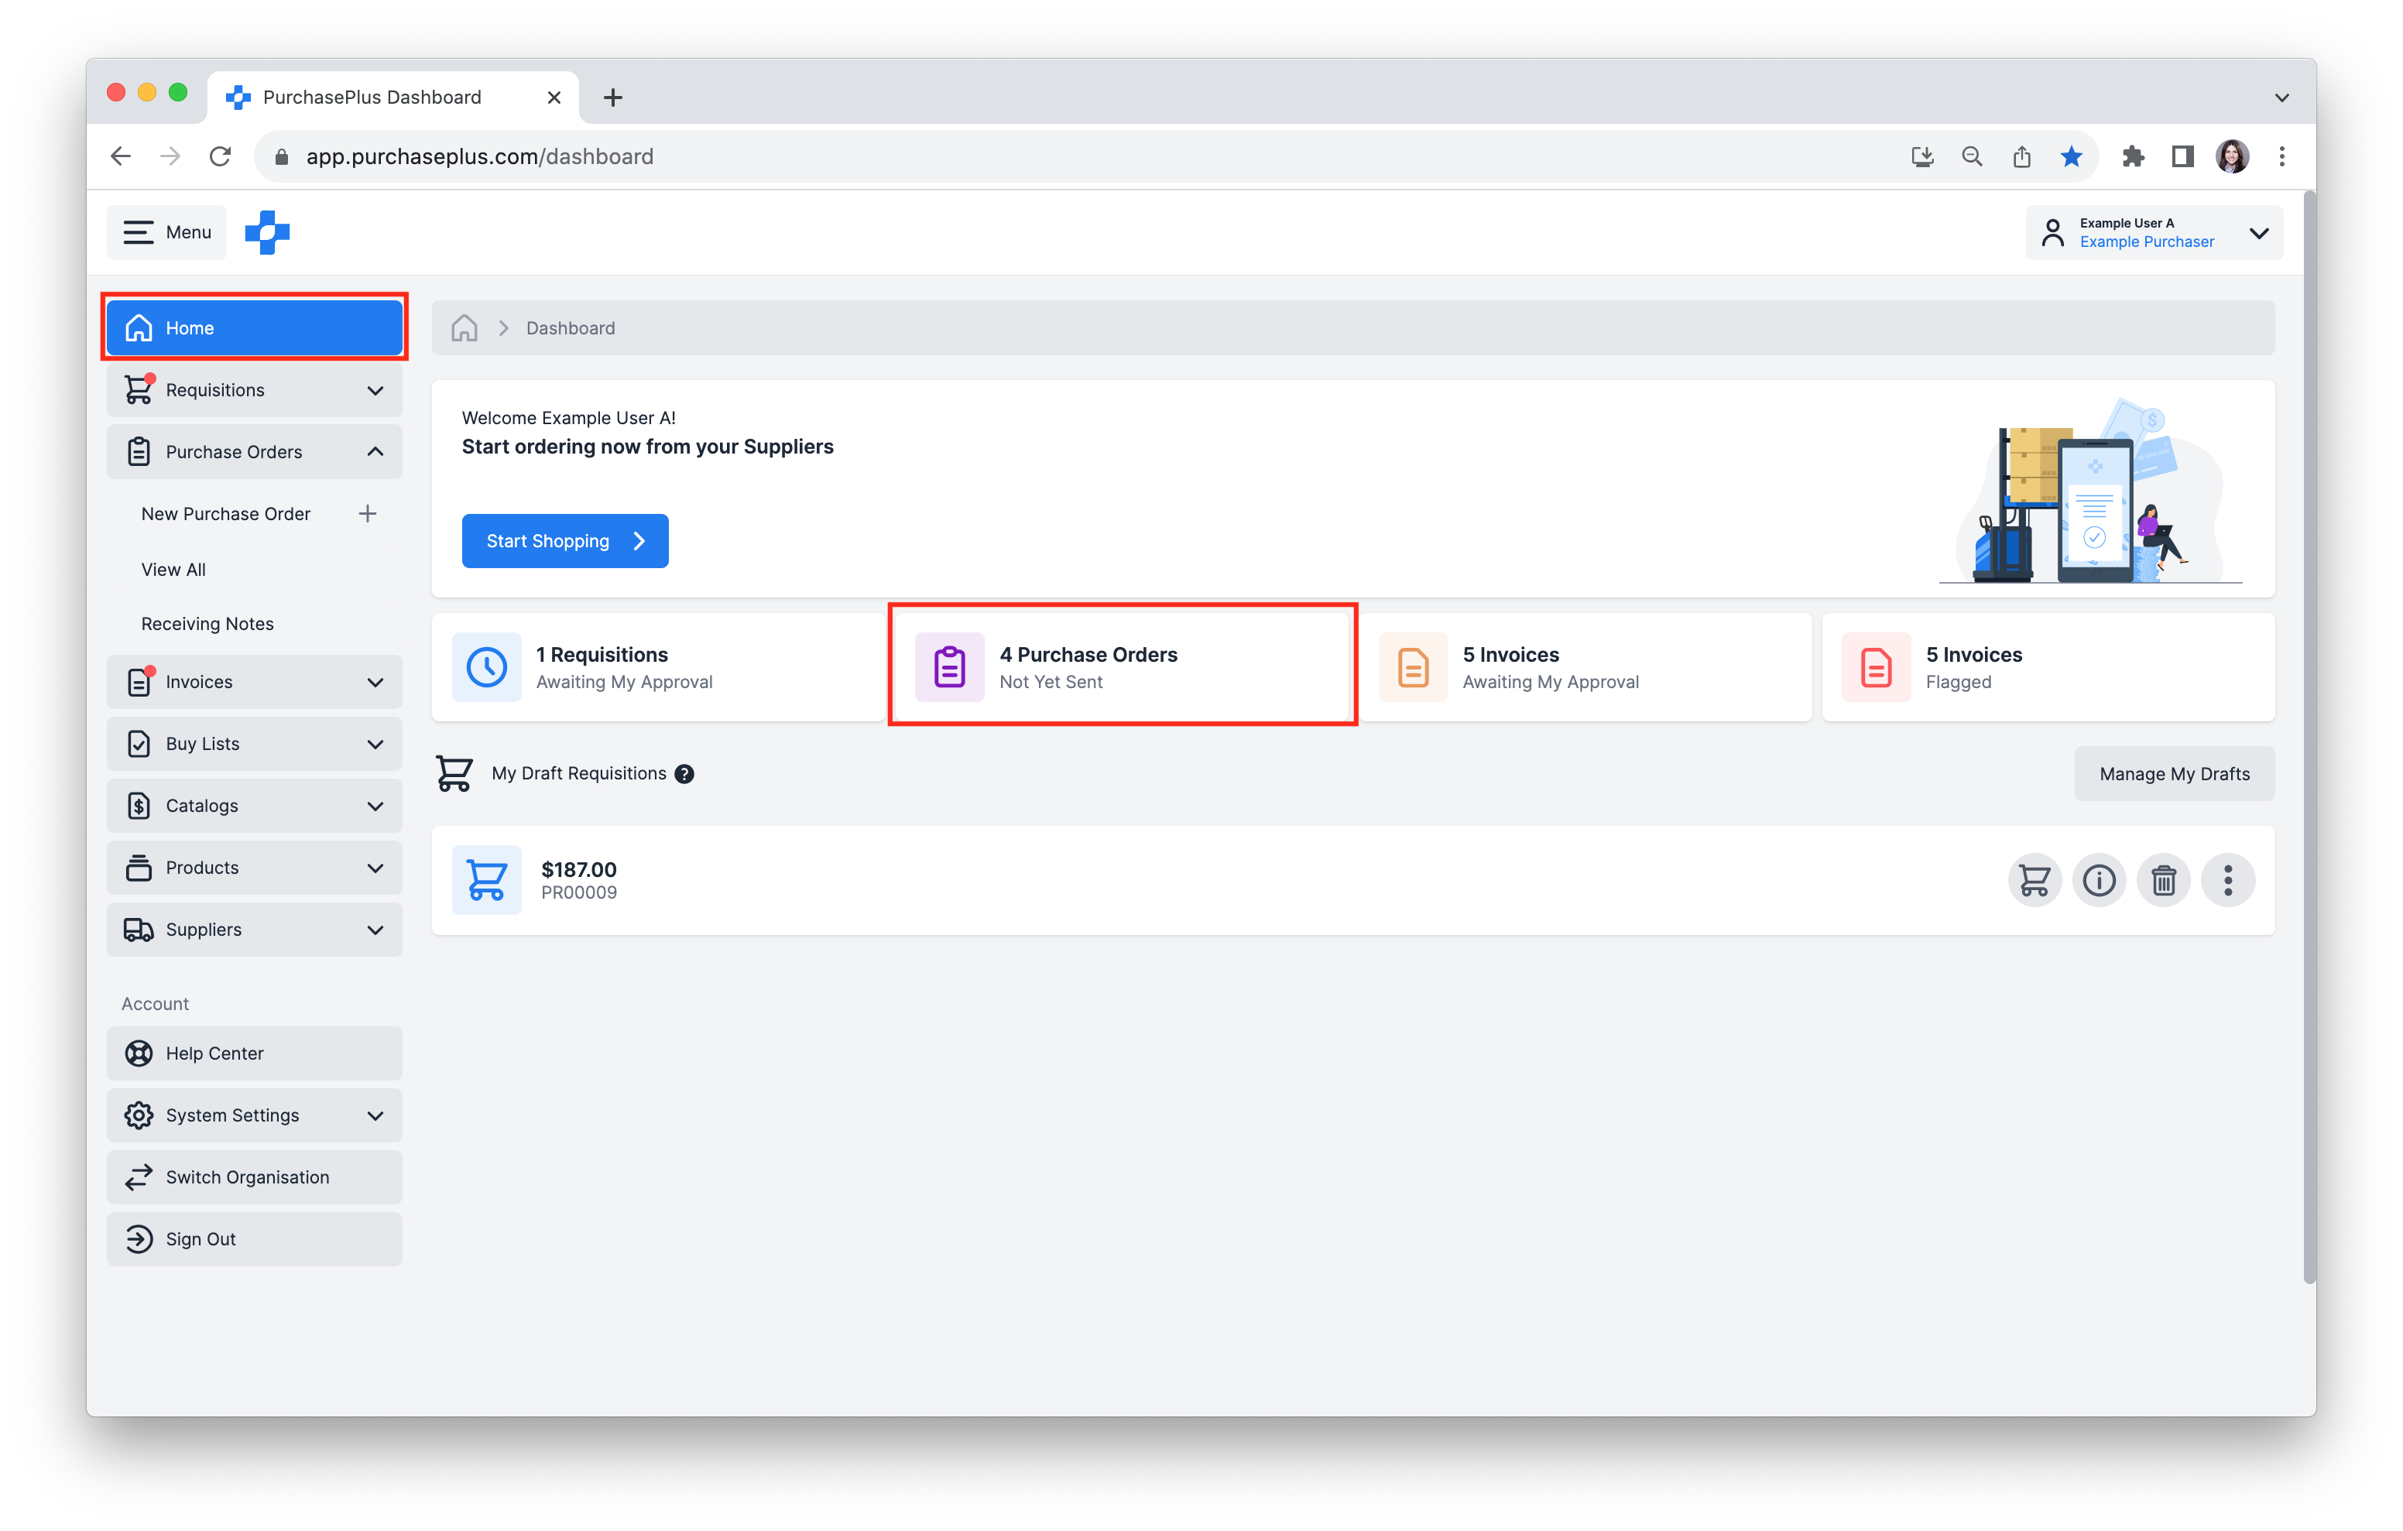Click the Requisitions awaiting approval icon
This screenshot has height=1531, width=2403.
(x=487, y=666)
